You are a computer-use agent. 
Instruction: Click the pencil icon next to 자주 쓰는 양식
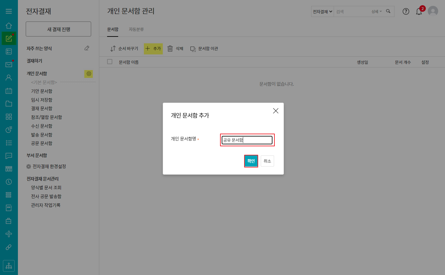(87, 48)
